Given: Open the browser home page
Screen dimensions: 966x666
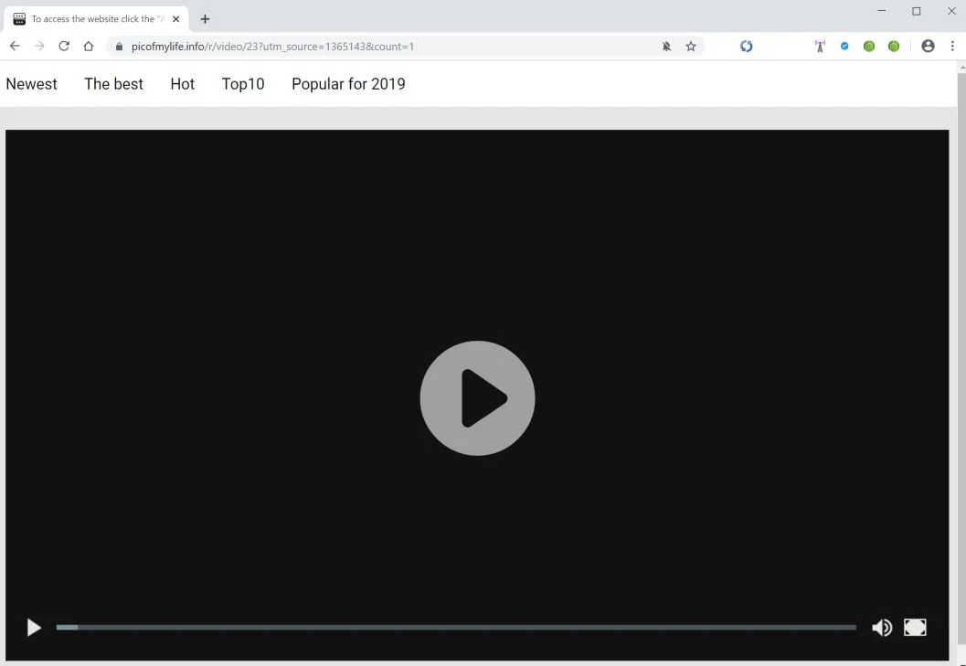Looking at the screenshot, I should [x=89, y=47].
